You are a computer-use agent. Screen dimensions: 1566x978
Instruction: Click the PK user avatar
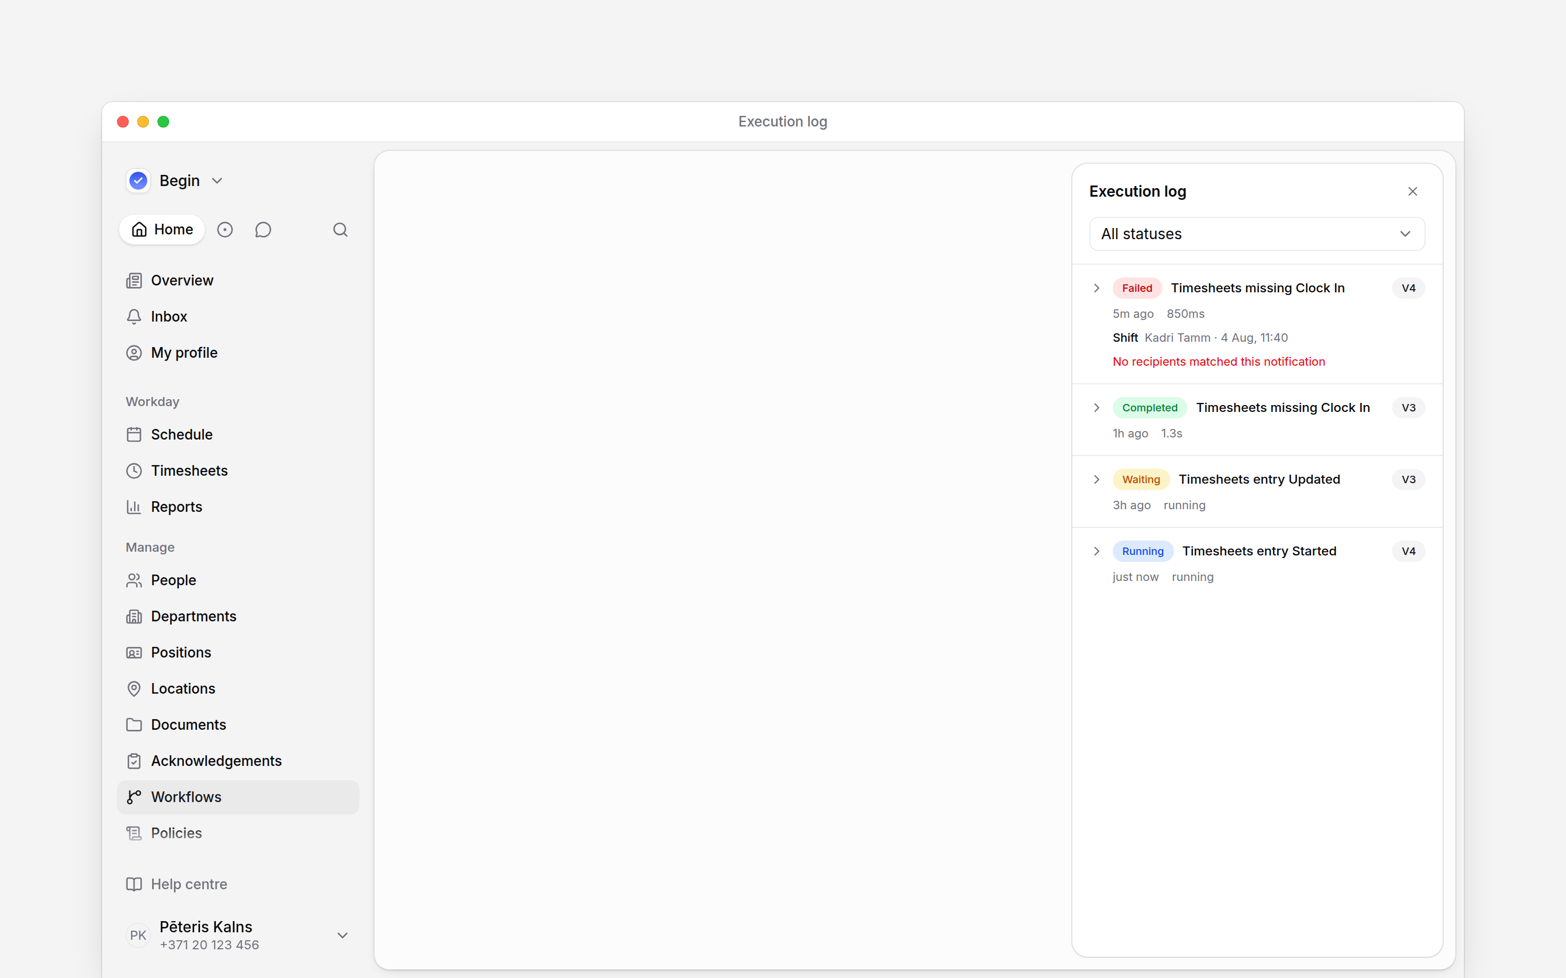(138, 935)
